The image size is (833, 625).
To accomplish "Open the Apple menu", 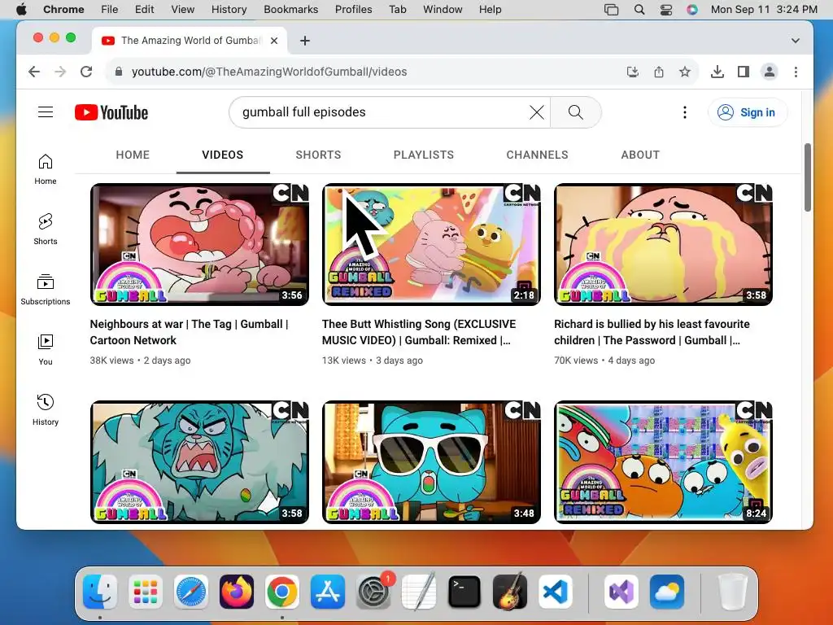I will pyautogui.click(x=21, y=9).
